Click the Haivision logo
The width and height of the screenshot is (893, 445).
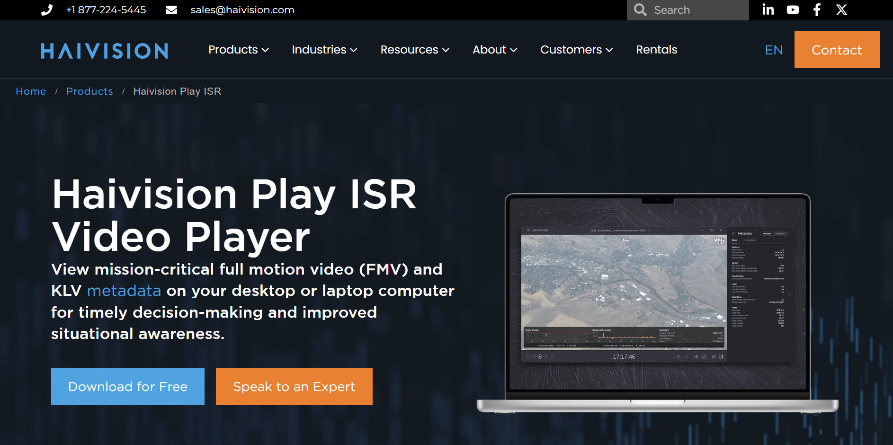[x=105, y=51]
